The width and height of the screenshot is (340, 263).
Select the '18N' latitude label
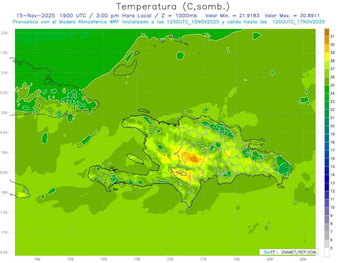[x=4, y=192]
